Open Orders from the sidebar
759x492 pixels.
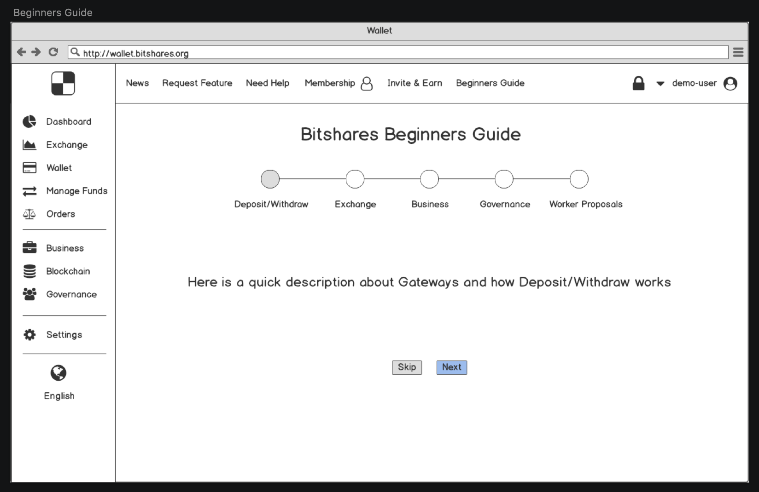click(x=60, y=214)
